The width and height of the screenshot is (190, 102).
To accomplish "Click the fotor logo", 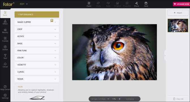I will click(x=8, y=4).
